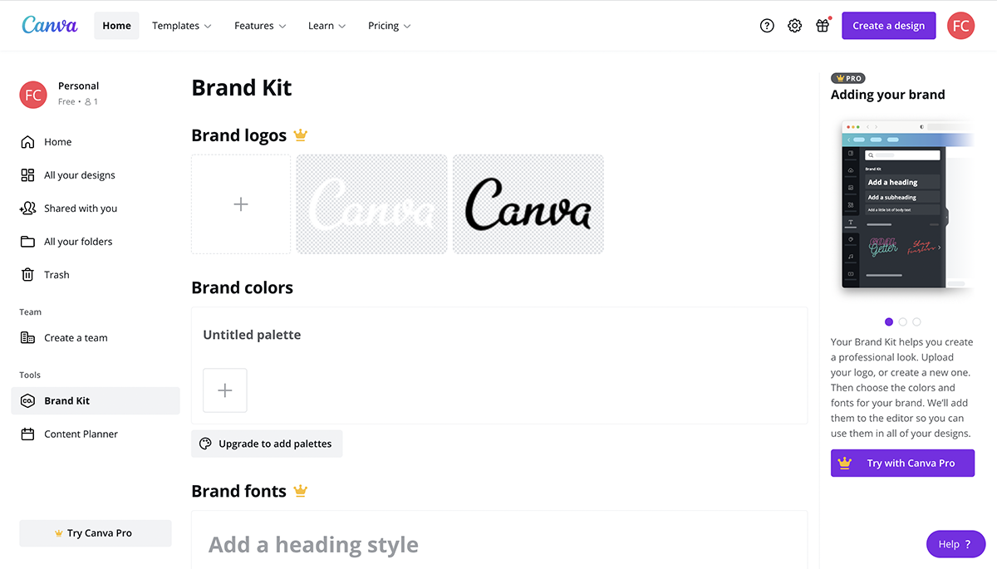The height and width of the screenshot is (569, 997).
Task: Open All your designs
Action: [80, 174]
